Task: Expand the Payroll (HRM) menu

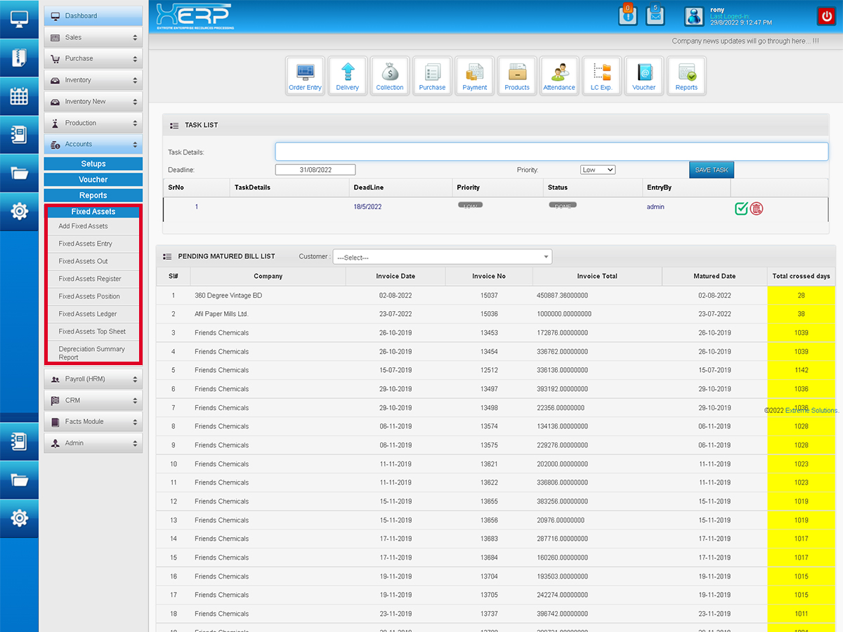Action: pyautogui.click(x=93, y=379)
